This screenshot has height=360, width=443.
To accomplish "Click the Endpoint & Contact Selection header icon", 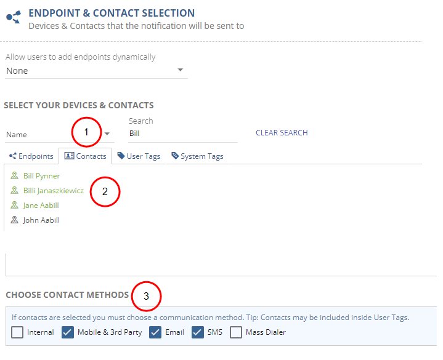I will pos(14,18).
